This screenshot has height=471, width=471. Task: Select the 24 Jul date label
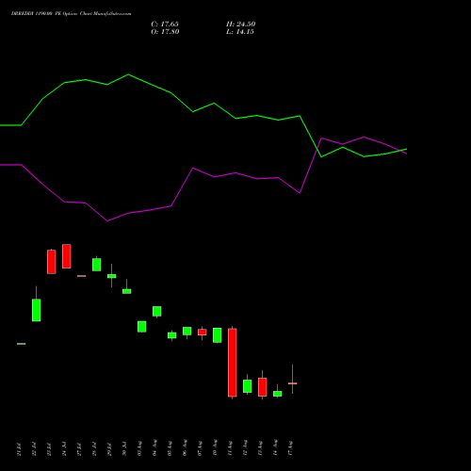click(64, 449)
